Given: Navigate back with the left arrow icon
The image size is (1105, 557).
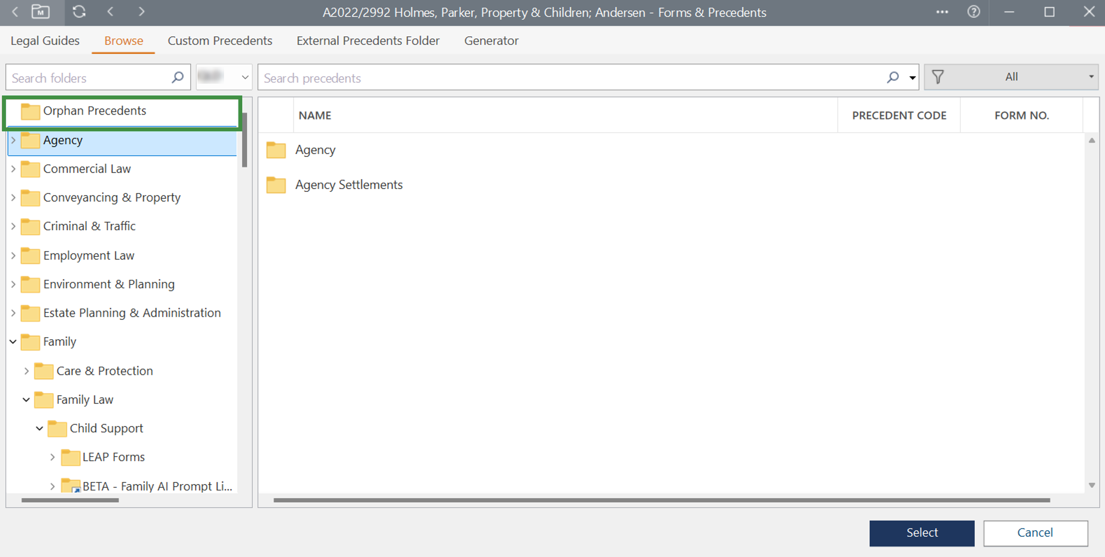Looking at the screenshot, I should [110, 12].
